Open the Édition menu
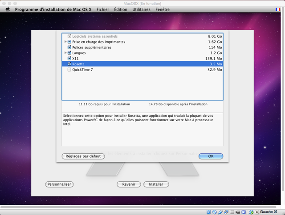 121,9
